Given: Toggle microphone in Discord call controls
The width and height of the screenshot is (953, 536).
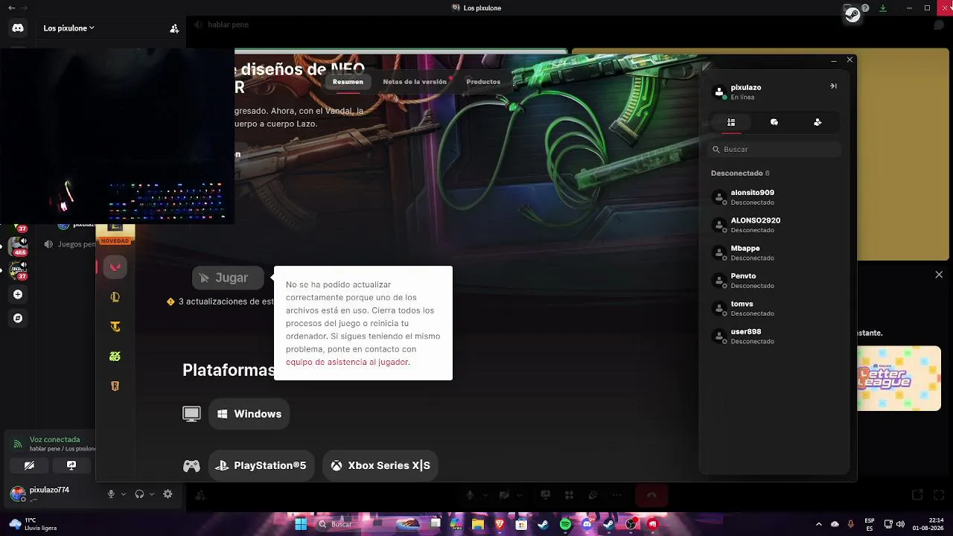Looking at the screenshot, I should pyautogui.click(x=470, y=495).
